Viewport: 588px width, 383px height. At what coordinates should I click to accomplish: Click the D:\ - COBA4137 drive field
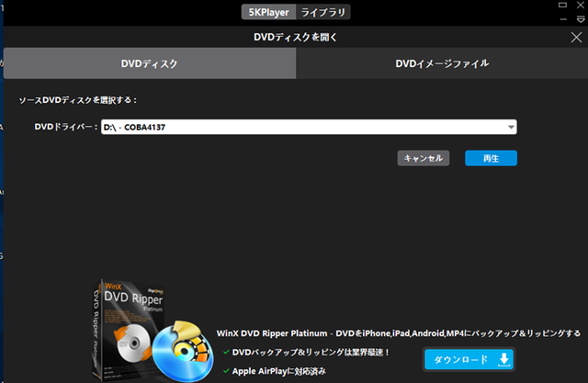tap(309, 127)
